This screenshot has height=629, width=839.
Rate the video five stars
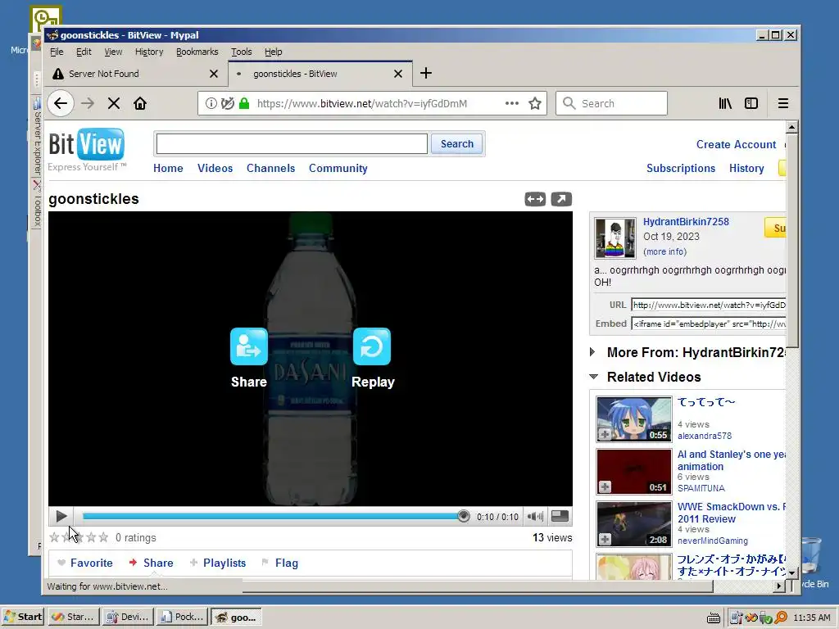pyautogui.click(x=103, y=537)
